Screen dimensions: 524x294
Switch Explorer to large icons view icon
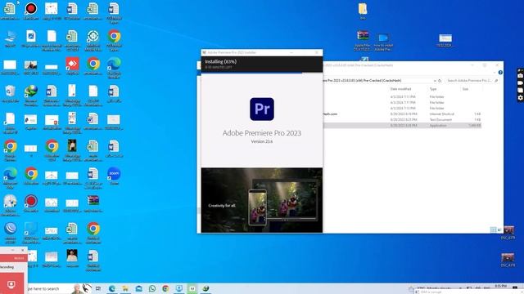point(499,229)
